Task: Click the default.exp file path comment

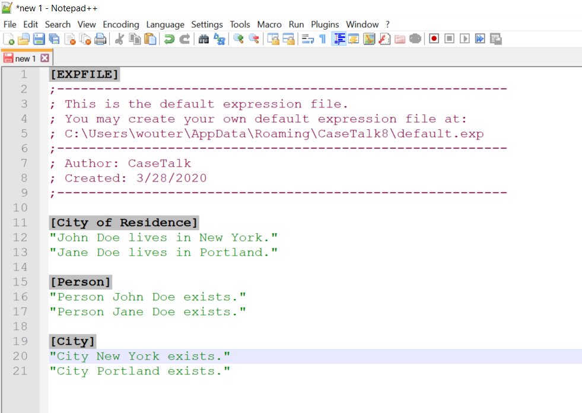Action: (x=274, y=134)
